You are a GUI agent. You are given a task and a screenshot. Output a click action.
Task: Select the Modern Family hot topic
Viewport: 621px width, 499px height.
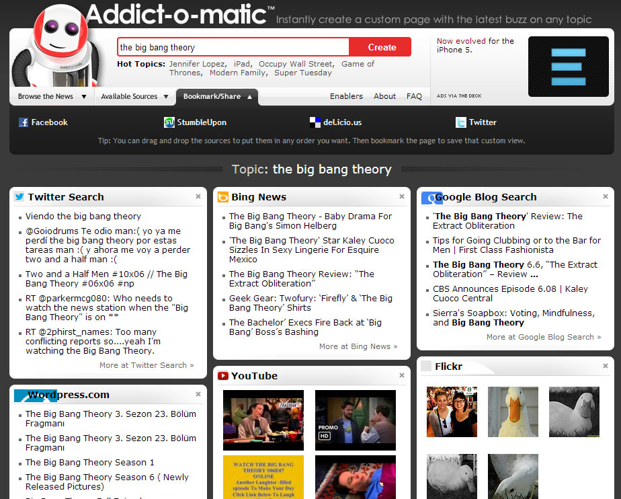coord(238,73)
